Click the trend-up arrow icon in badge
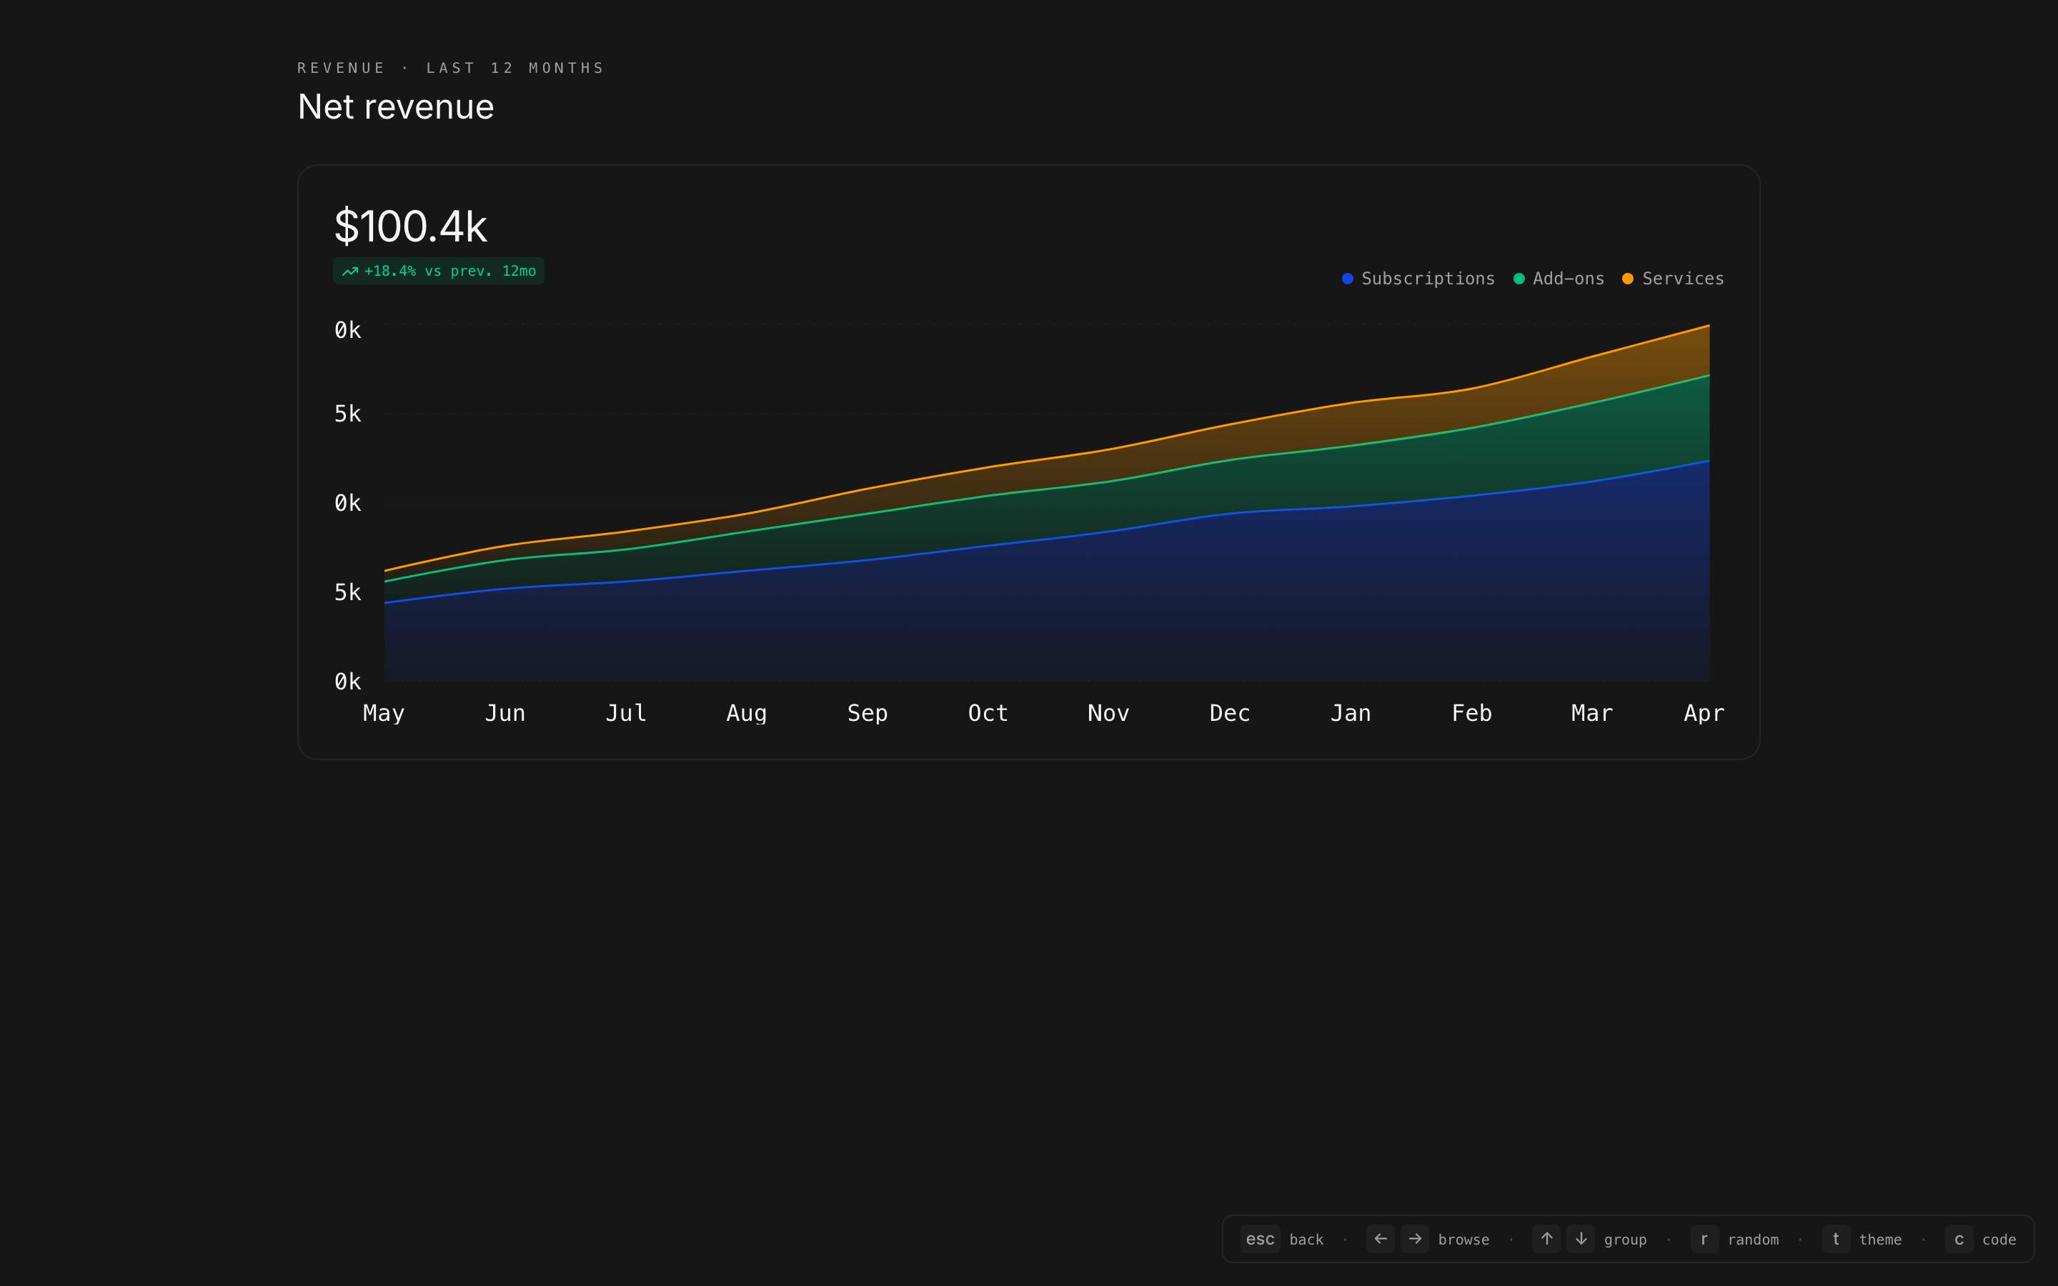 pyautogui.click(x=349, y=271)
